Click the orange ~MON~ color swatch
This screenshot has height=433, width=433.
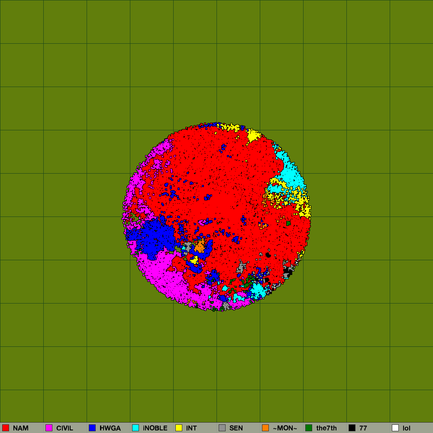[265, 428]
